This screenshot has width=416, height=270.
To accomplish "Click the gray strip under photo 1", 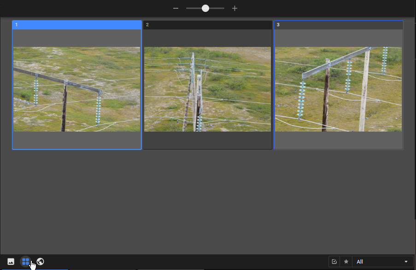I will click(76, 140).
